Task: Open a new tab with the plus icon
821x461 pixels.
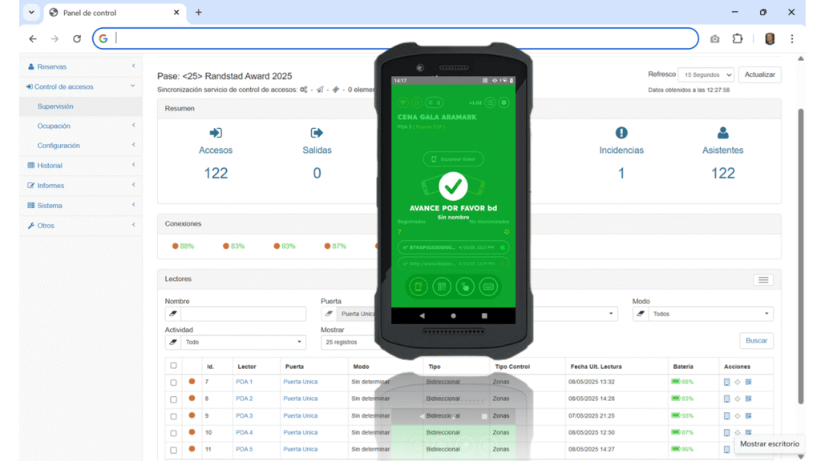Action: click(x=199, y=13)
